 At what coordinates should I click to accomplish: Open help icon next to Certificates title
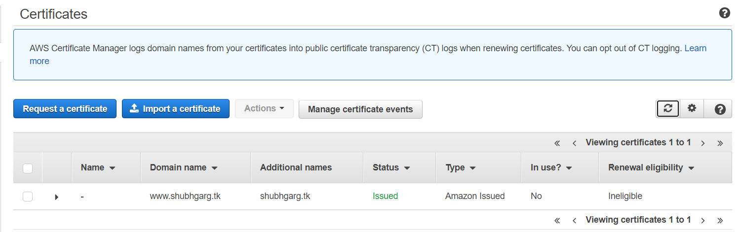(x=724, y=13)
